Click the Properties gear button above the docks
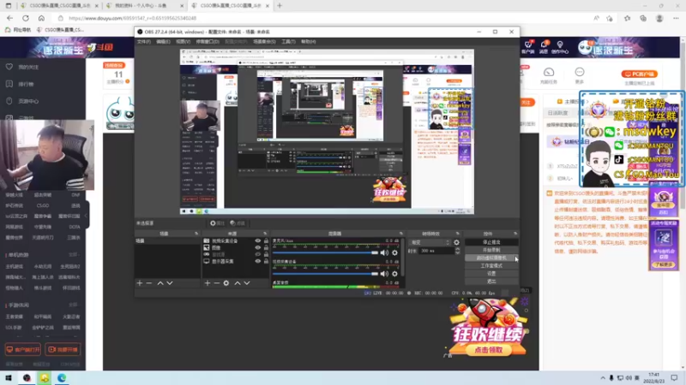 pyautogui.click(x=217, y=223)
